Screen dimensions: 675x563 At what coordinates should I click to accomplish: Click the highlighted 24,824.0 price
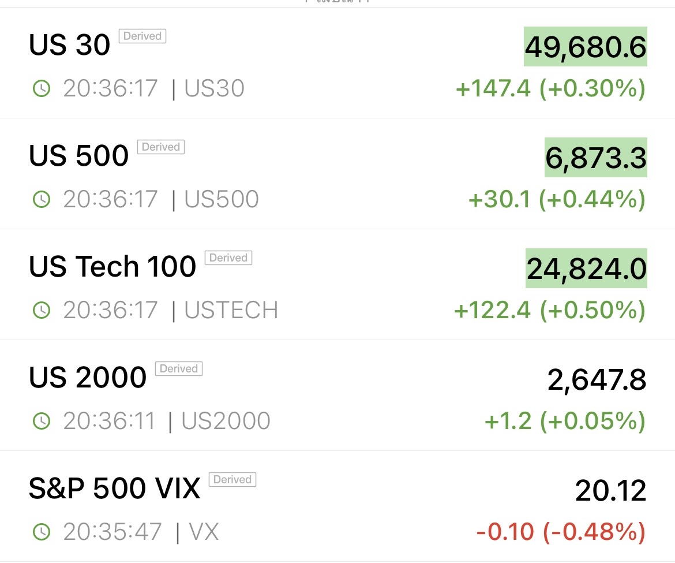click(586, 269)
